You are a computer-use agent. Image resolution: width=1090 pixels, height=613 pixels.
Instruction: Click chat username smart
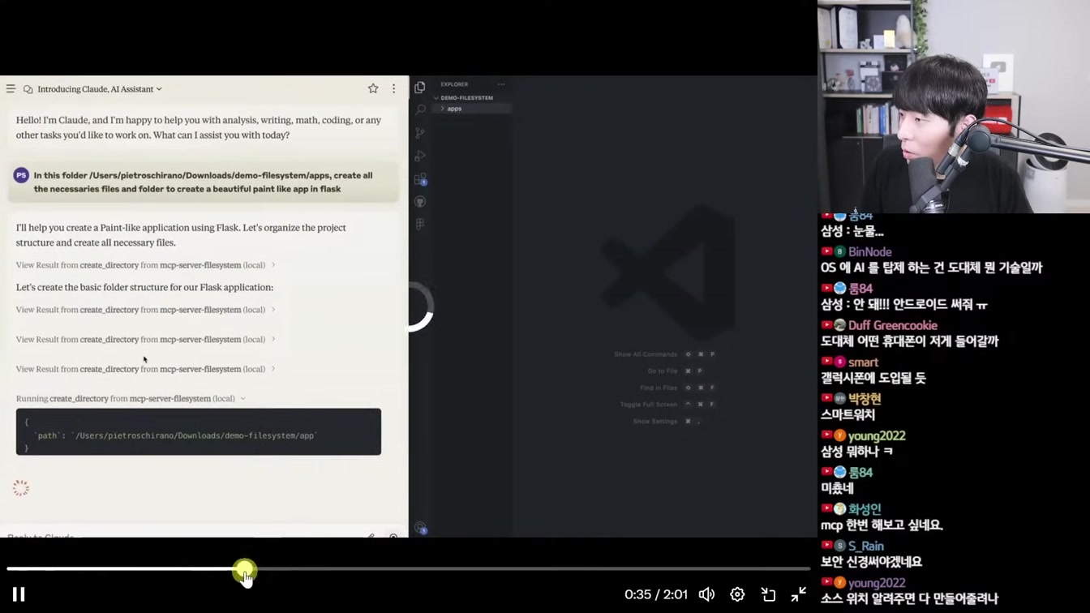point(863,362)
